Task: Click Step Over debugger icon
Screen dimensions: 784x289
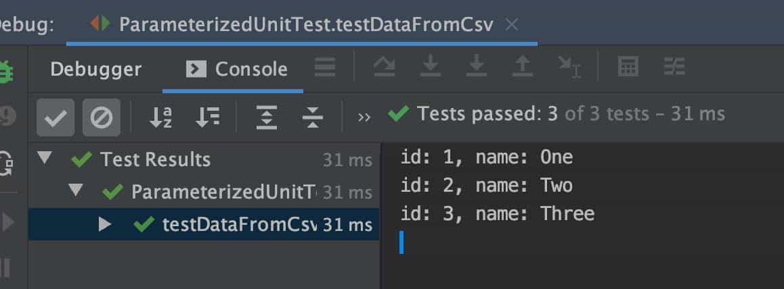Action: pos(384,66)
